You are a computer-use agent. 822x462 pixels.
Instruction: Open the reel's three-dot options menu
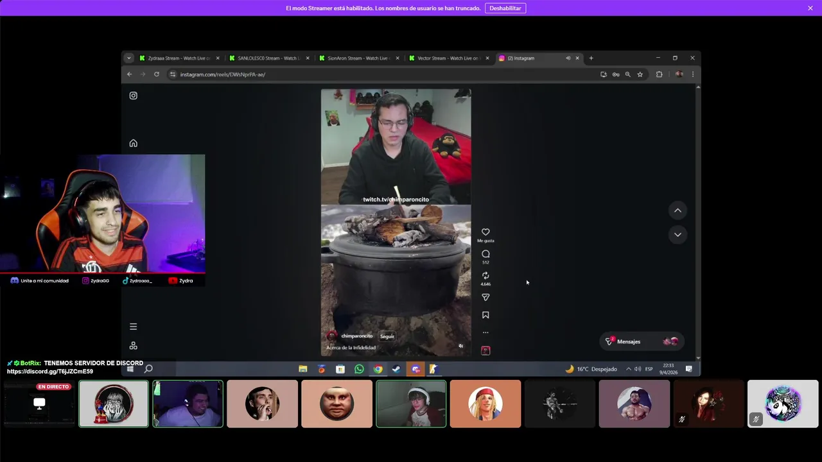[x=485, y=332]
